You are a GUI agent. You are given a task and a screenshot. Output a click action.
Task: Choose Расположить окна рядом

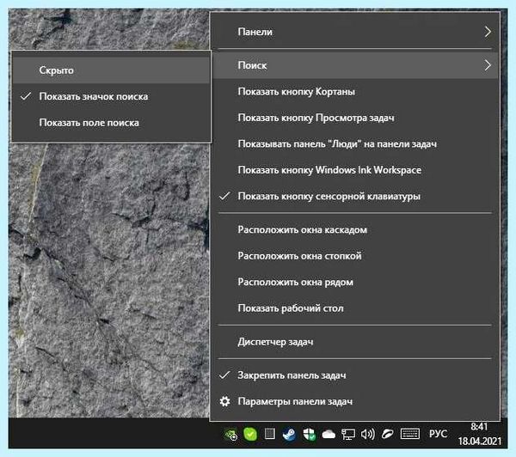[x=355, y=282]
